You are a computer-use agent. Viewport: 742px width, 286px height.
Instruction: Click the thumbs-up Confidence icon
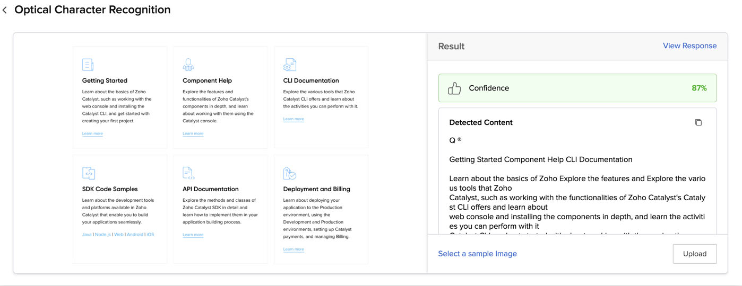454,88
